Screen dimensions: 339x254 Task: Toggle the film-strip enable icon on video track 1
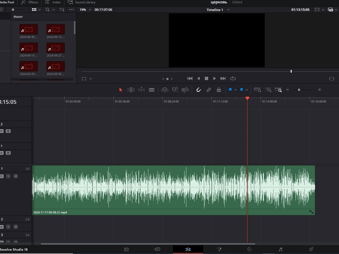tap(8, 153)
